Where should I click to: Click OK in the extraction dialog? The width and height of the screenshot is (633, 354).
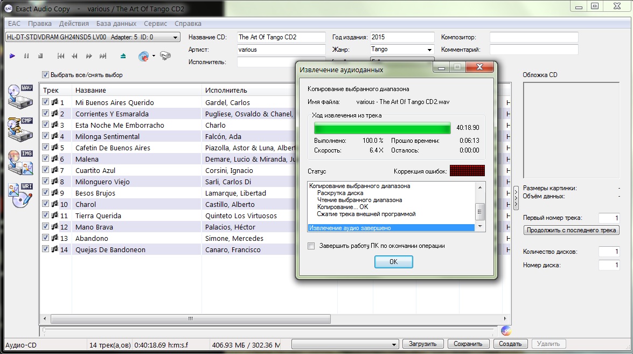[x=393, y=261]
